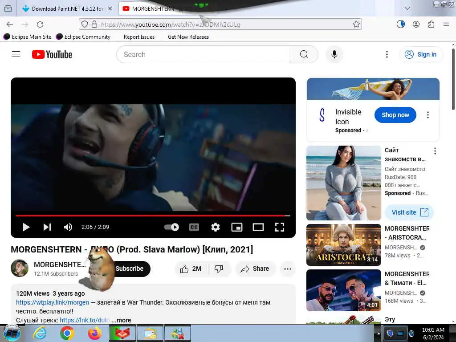The width and height of the screenshot is (456, 342).
Task: Dislike this video
Action: pos(219,269)
